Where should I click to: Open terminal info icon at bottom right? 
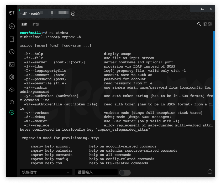coord(210,172)
